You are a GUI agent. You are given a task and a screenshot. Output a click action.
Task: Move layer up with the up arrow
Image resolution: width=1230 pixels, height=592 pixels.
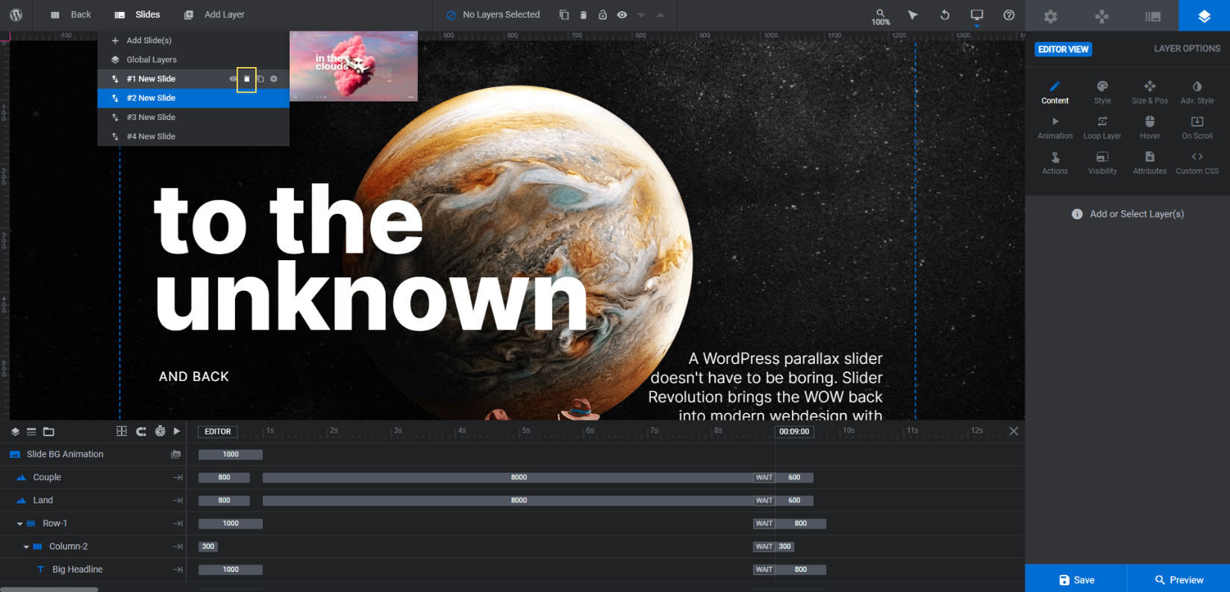coord(661,15)
